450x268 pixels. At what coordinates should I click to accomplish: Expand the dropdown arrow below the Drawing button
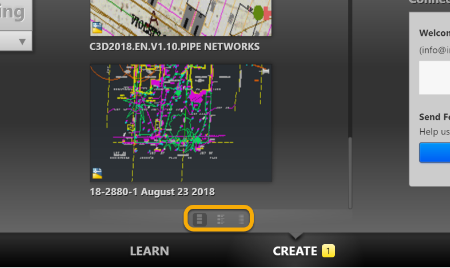pos(22,42)
